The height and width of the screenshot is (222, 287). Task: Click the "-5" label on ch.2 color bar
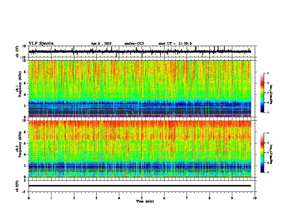[267, 153]
